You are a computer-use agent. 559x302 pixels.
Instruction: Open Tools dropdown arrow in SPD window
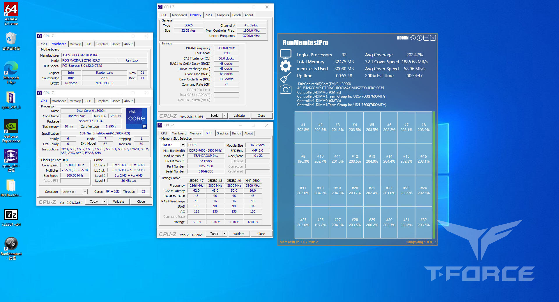tap(224, 234)
